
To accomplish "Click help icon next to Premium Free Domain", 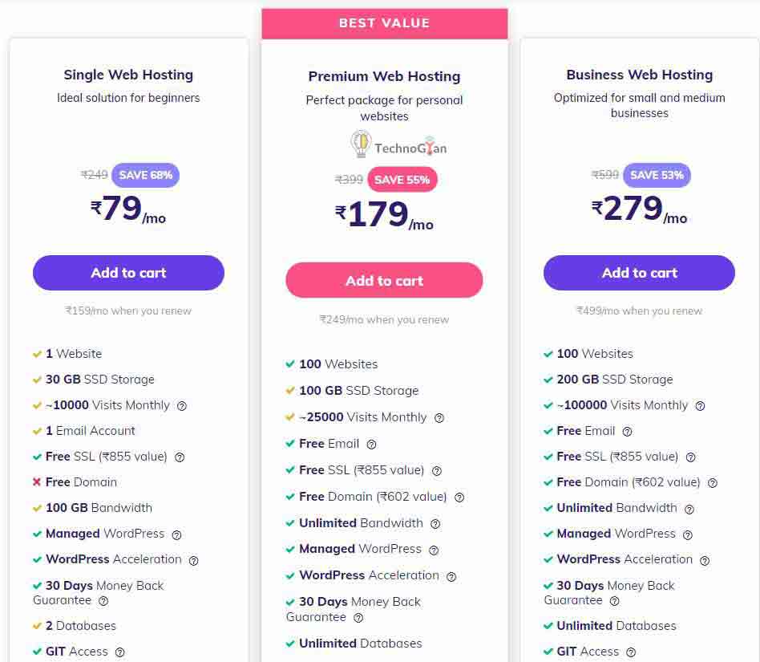I will pyautogui.click(x=459, y=498).
